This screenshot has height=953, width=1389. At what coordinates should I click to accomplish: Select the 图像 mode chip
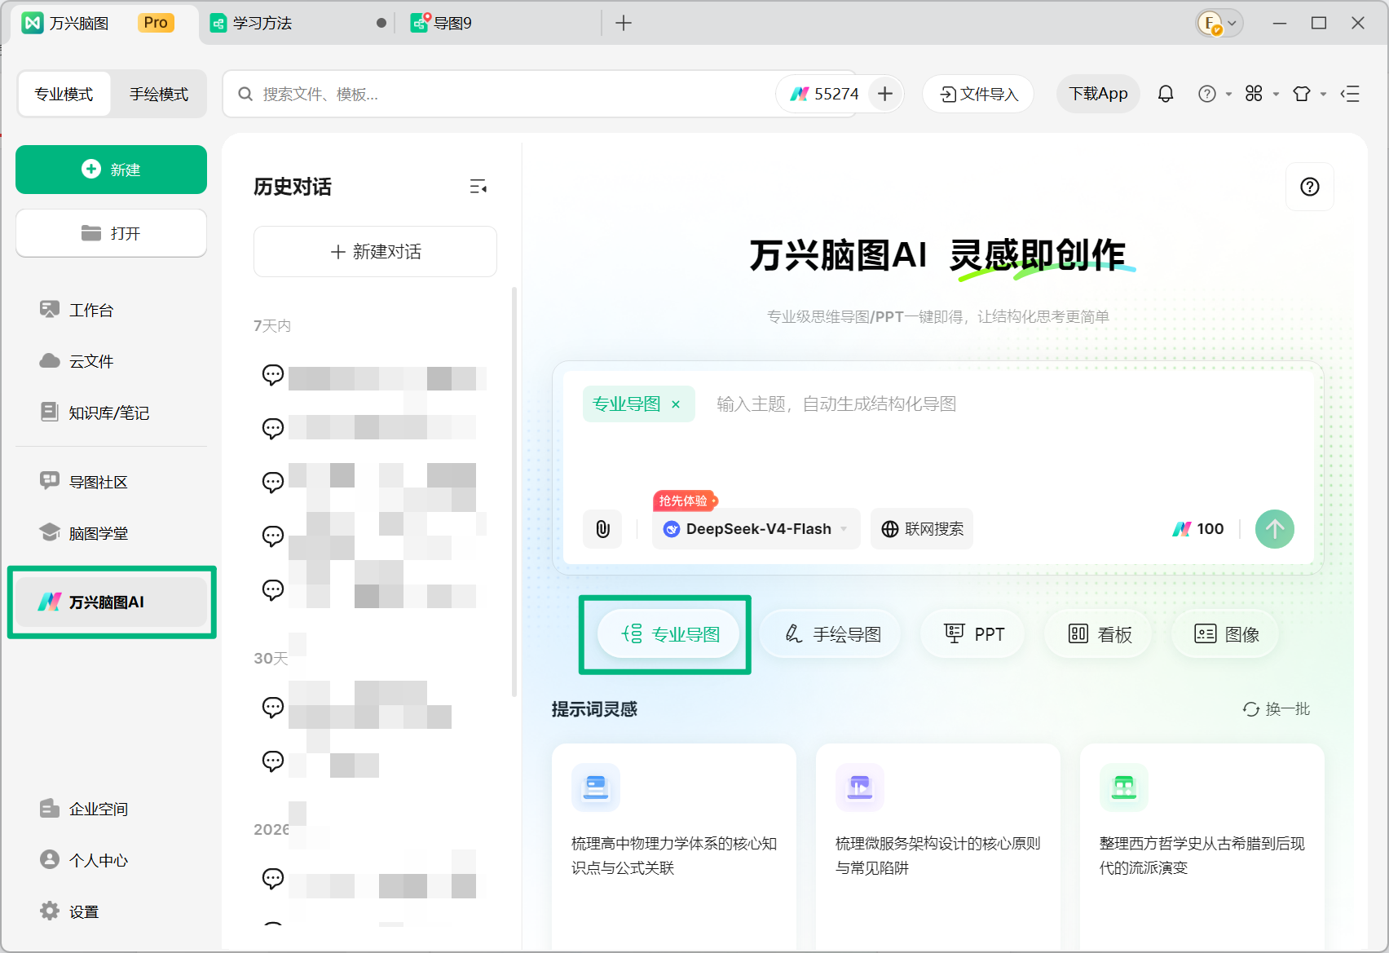tap(1226, 634)
